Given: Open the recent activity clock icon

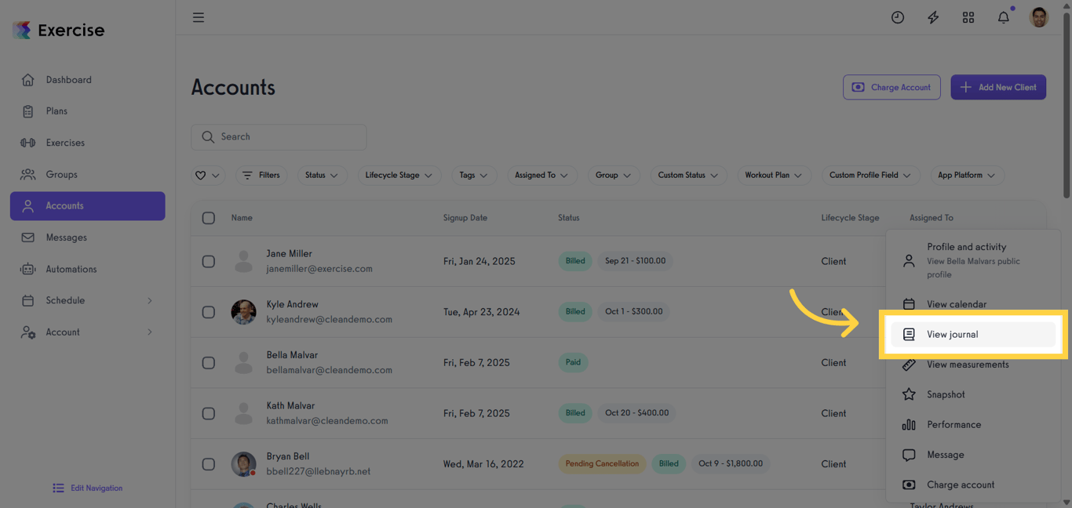Looking at the screenshot, I should pos(898,16).
